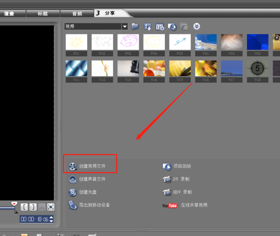Screen dimensions: 280x236
Task: Select the V18 countdown thumbnail
Action: coord(258,68)
